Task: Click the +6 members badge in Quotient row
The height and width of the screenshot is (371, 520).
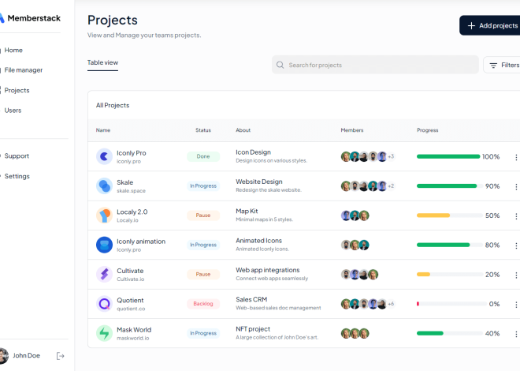Action: tap(391, 304)
